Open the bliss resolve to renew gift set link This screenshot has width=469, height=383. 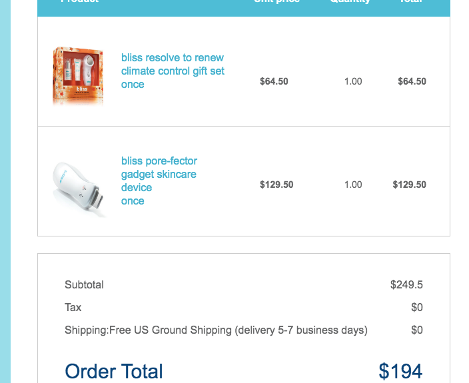tap(173, 65)
